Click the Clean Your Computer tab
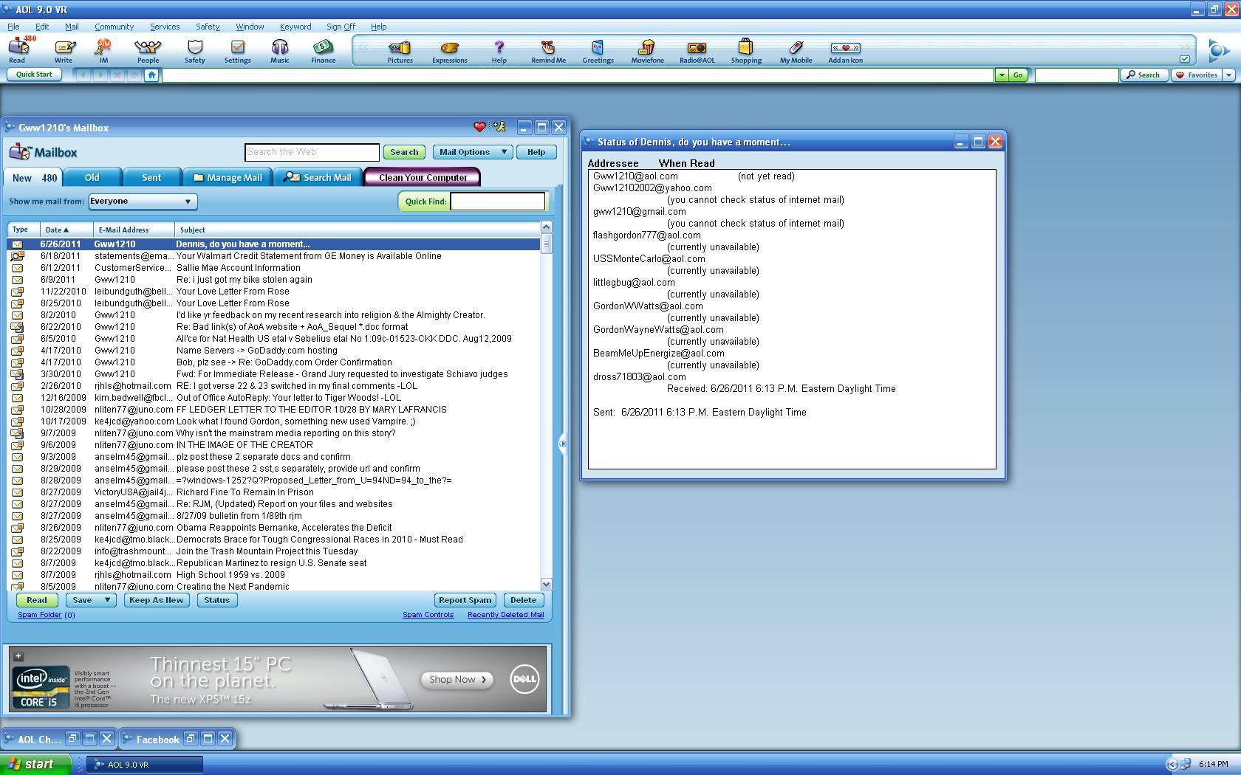The image size is (1241, 775). (x=423, y=177)
